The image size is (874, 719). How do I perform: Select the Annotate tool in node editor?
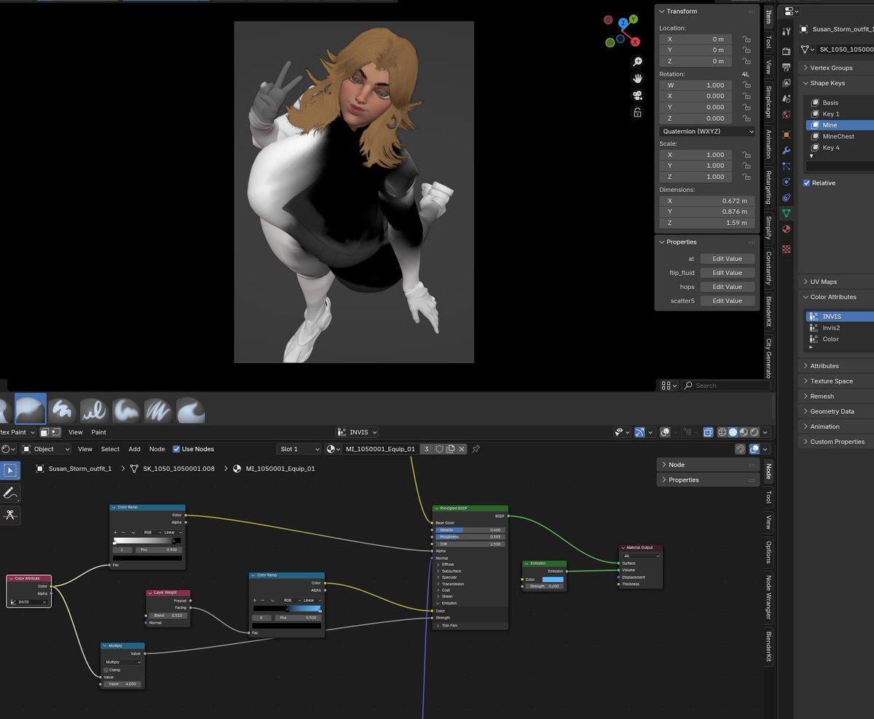coord(10,493)
